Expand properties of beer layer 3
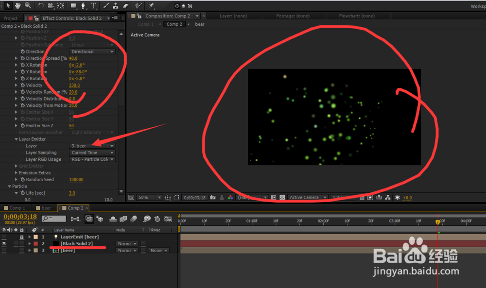 (30, 251)
